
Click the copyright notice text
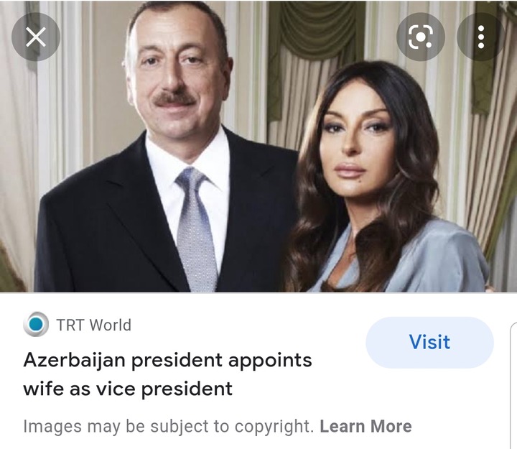(168, 426)
